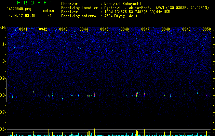Click the 1.1 kHz axis label
This screenshot has height=136, width=215.
(x=3, y=44)
